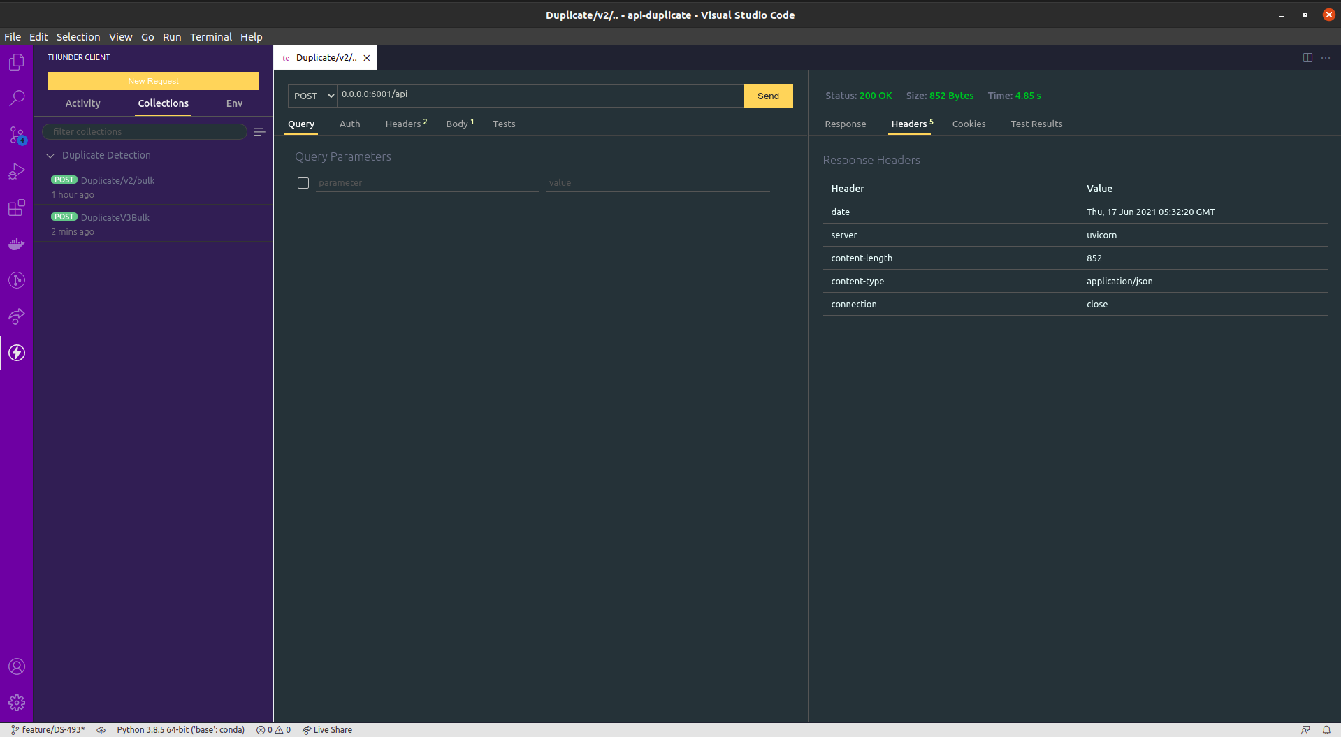Open the DuplicateV3Bulk request
This screenshot has height=737, width=1341.
(153, 224)
